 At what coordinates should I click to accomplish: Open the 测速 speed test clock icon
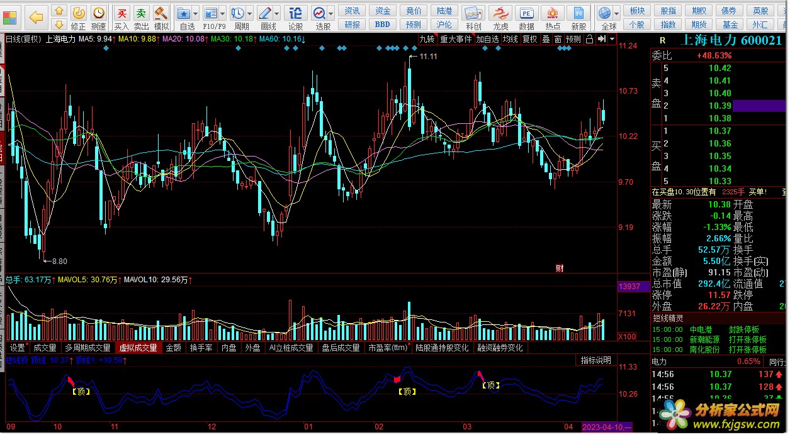point(99,18)
